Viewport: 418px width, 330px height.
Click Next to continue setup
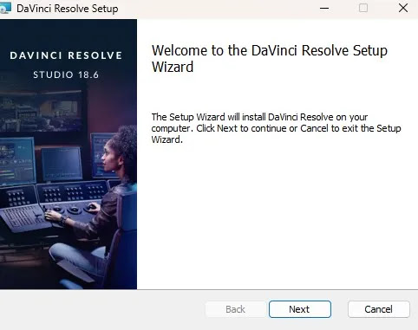click(x=300, y=309)
